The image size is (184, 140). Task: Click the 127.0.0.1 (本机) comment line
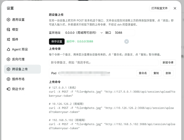63,88
